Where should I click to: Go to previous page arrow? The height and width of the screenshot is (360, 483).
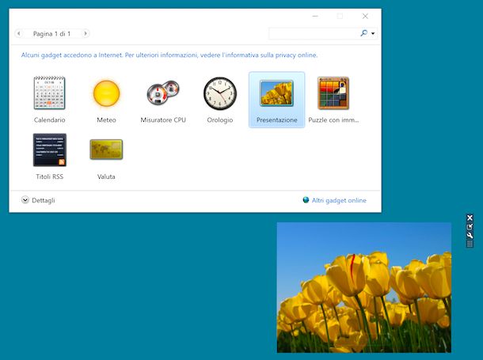(x=19, y=33)
